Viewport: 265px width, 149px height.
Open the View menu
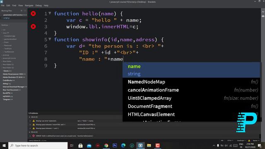[x=20, y=5]
